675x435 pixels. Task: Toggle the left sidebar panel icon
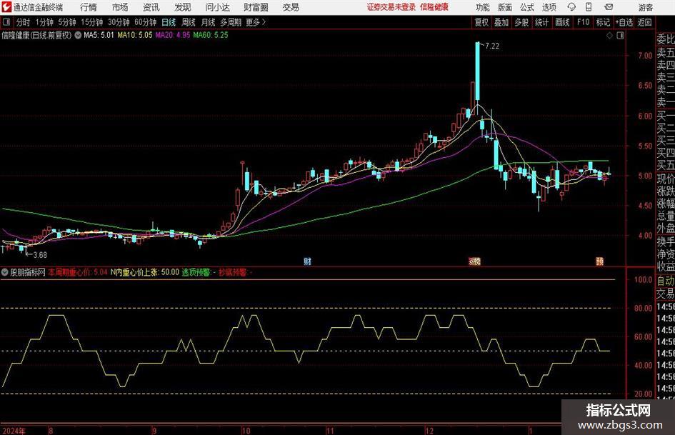coord(6,22)
